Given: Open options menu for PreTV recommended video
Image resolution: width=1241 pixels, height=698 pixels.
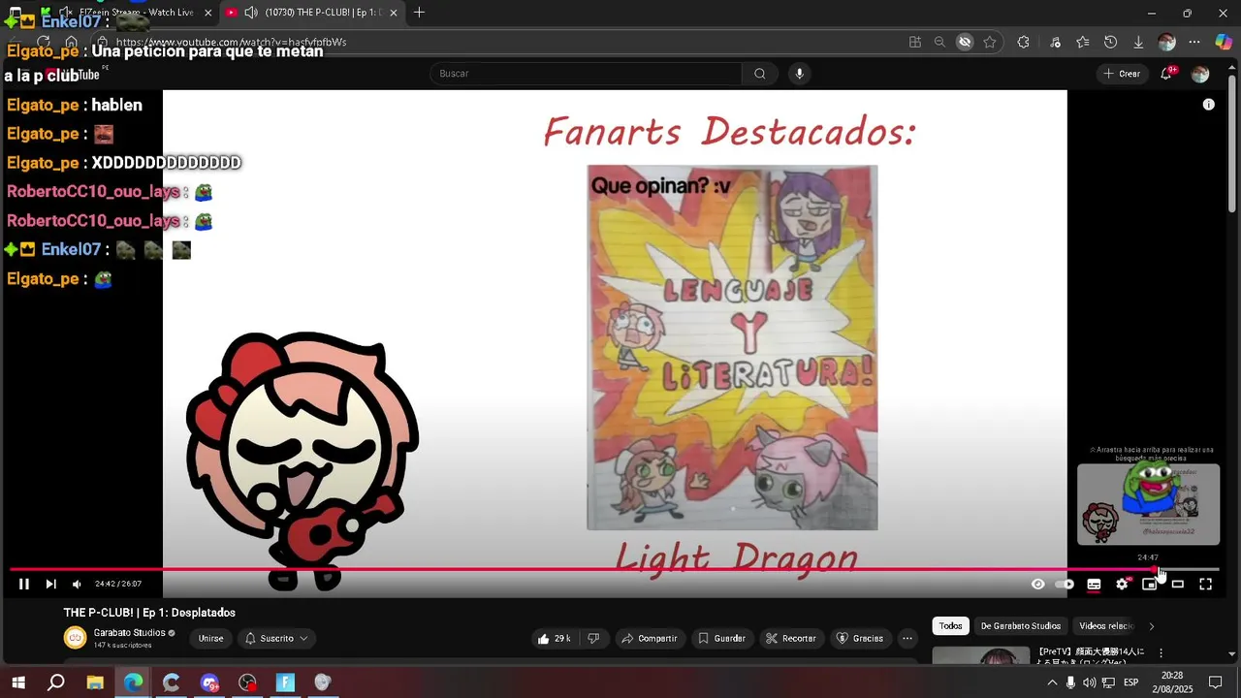Looking at the screenshot, I should [1161, 653].
